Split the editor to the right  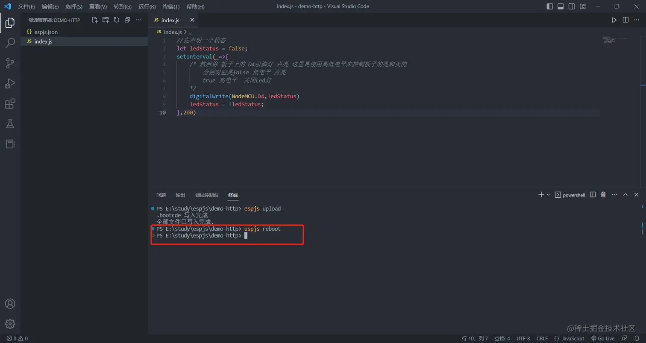625,20
